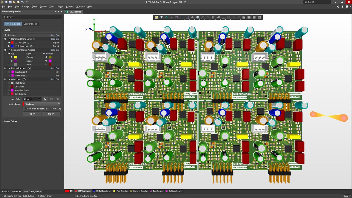Click the create new layer set icon
Image resolution: width=352 pixels, height=198 pixels.
pos(45,99)
